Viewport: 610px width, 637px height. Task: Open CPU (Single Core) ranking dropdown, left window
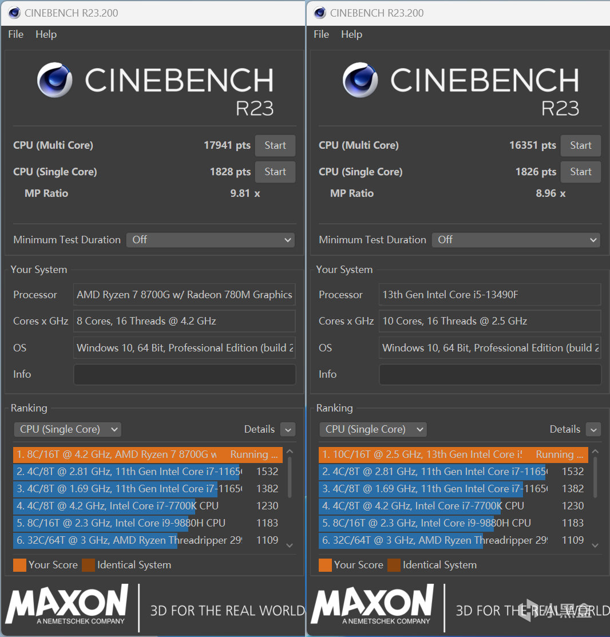[68, 429]
